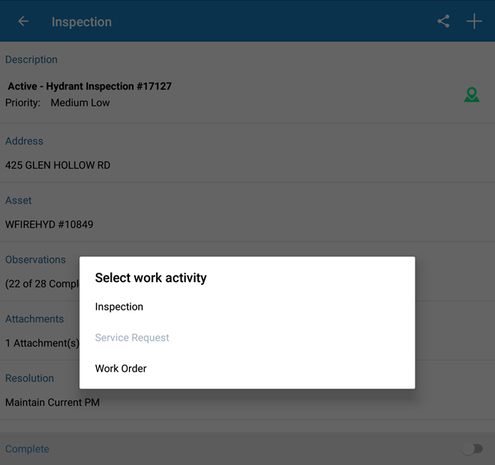
Task: Toggle the Complete switch
Action: 472,448
